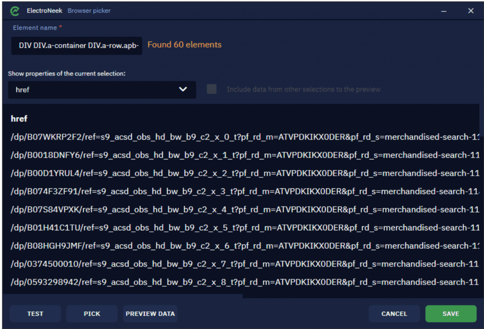Open PREVIEW DATA
Image resolution: width=484 pixels, height=329 pixels.
150,313
